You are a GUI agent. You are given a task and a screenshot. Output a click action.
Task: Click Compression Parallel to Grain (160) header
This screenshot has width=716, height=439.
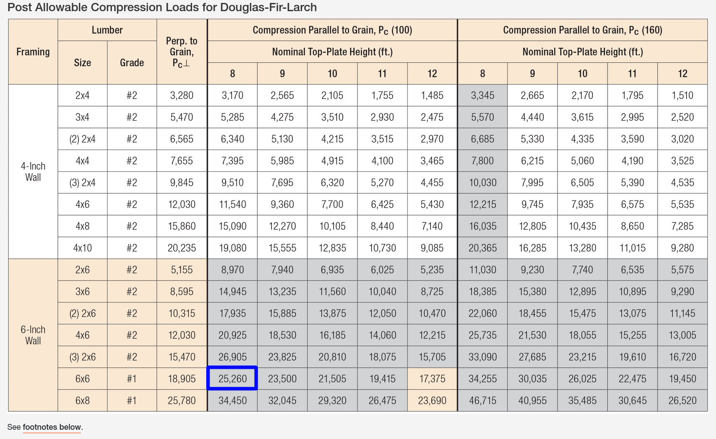tap(582, 30)
